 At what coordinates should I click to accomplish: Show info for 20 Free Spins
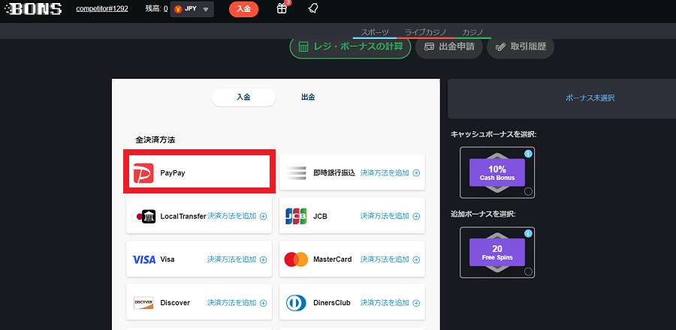click(528, 233)
